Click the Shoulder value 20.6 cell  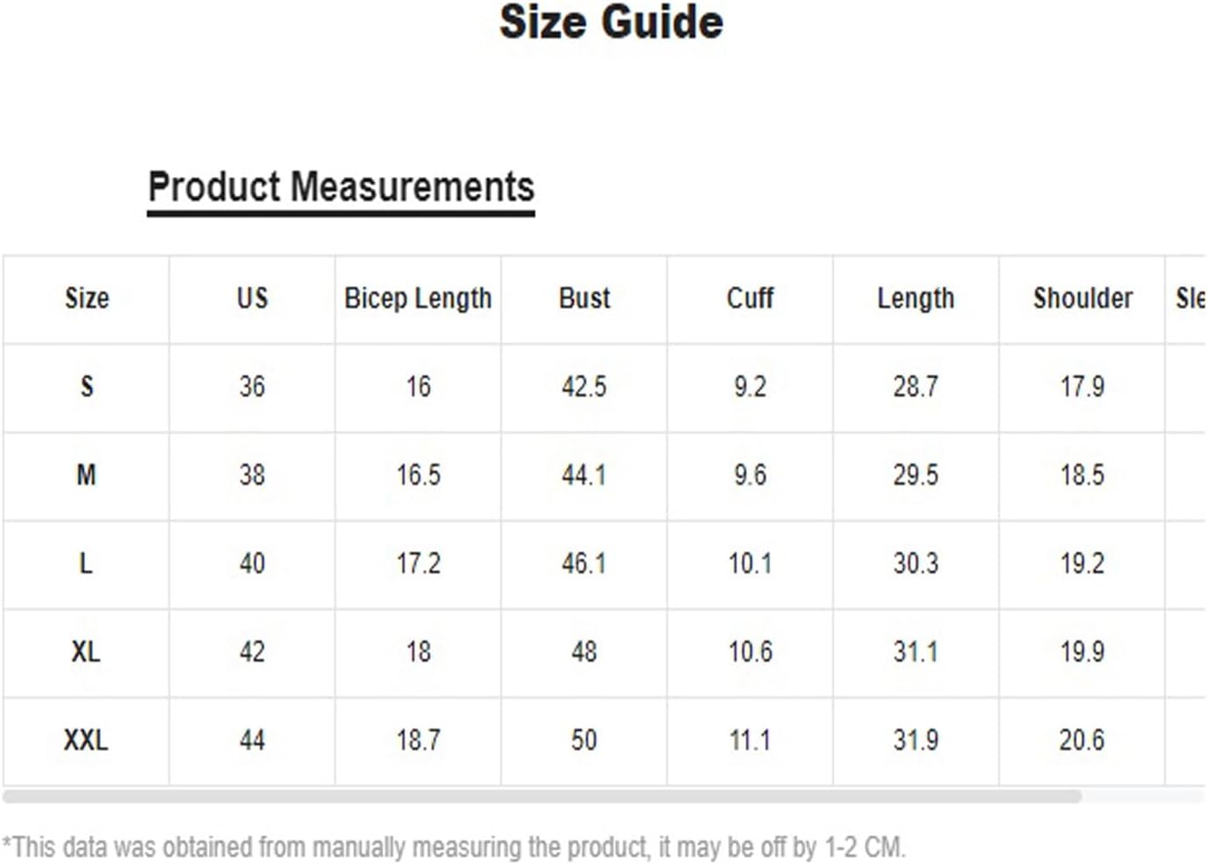pos(1082,741)
